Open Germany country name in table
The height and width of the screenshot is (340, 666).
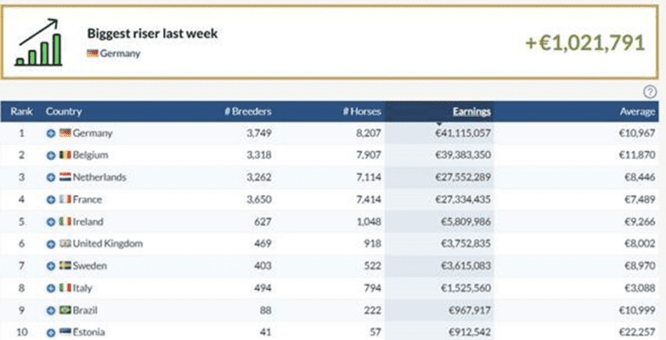(x=93, y=133)
